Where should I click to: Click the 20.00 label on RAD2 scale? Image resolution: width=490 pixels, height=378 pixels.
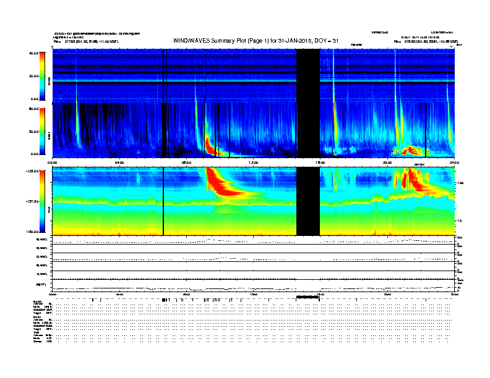33,76
